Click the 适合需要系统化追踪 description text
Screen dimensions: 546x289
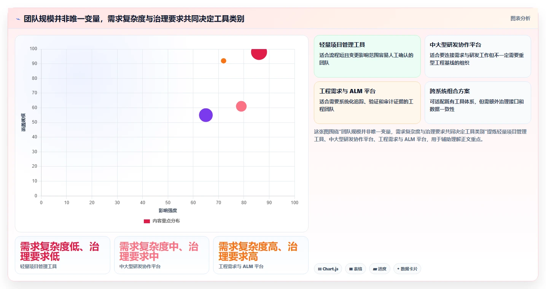click(x=366, y=105)
